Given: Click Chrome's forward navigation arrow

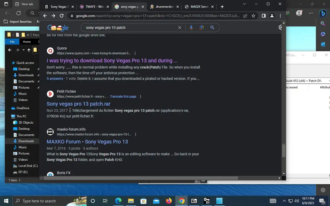Looking at the screenshot, I should [x=53, y=16].
